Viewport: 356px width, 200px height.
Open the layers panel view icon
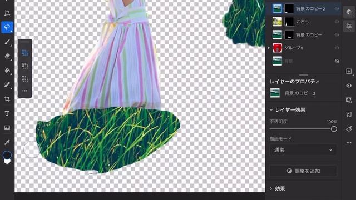(349, 12)
